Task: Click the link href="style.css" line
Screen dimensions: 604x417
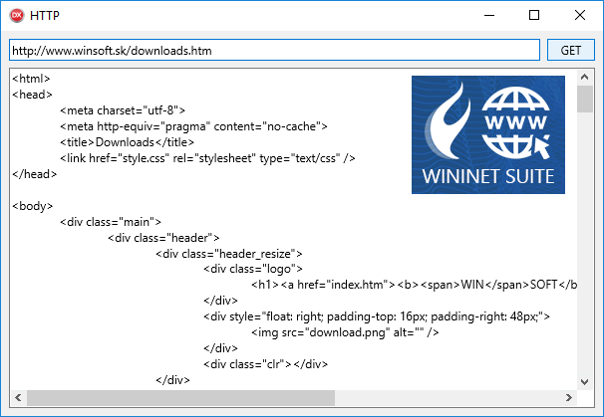Action: pos(207,158)
